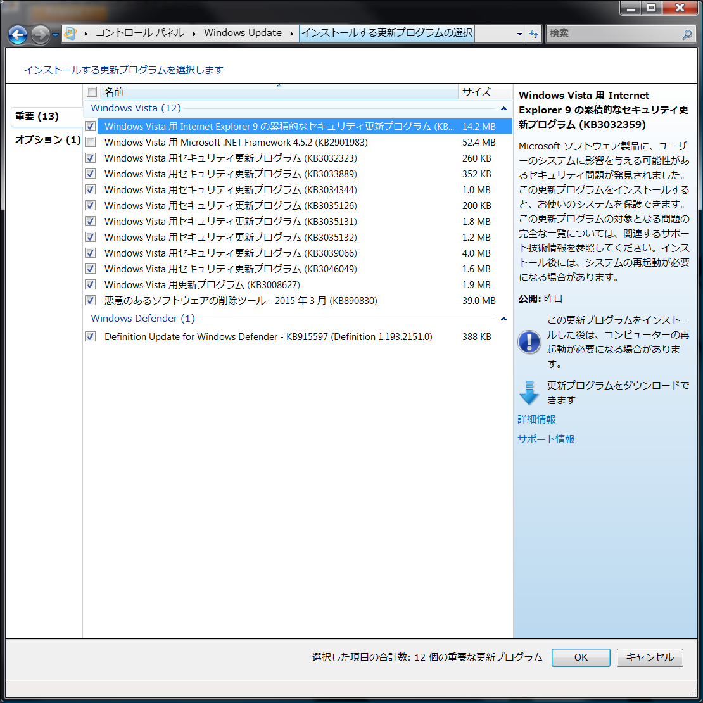Select the KB3046049 security update row
Image resolution: width=703 pixels, height=703 pixels.
click(298, 269)
